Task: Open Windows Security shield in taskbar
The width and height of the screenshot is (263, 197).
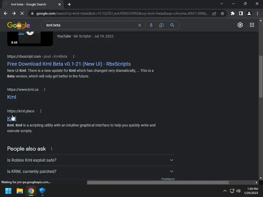Action: [x=42, y=191]
